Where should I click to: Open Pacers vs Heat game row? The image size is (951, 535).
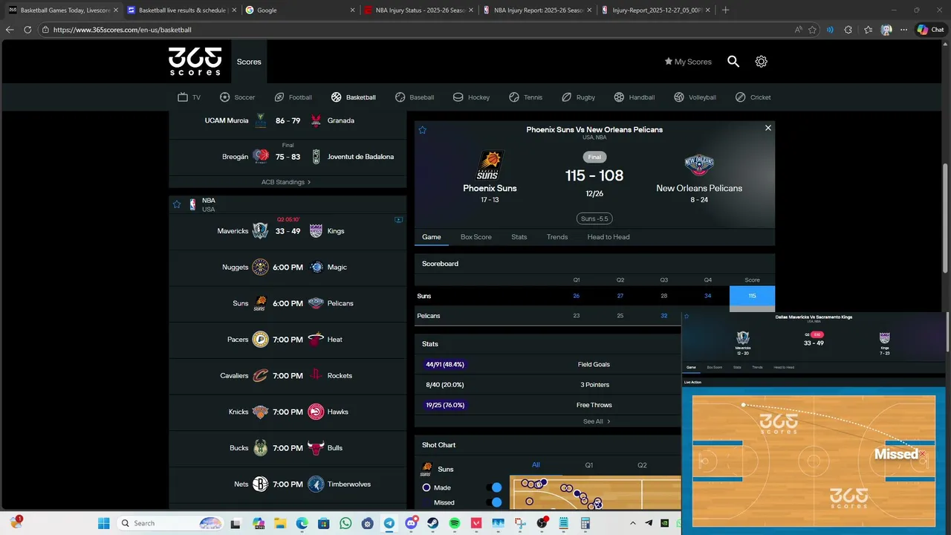pyautogui.click(x=288, y=340)
